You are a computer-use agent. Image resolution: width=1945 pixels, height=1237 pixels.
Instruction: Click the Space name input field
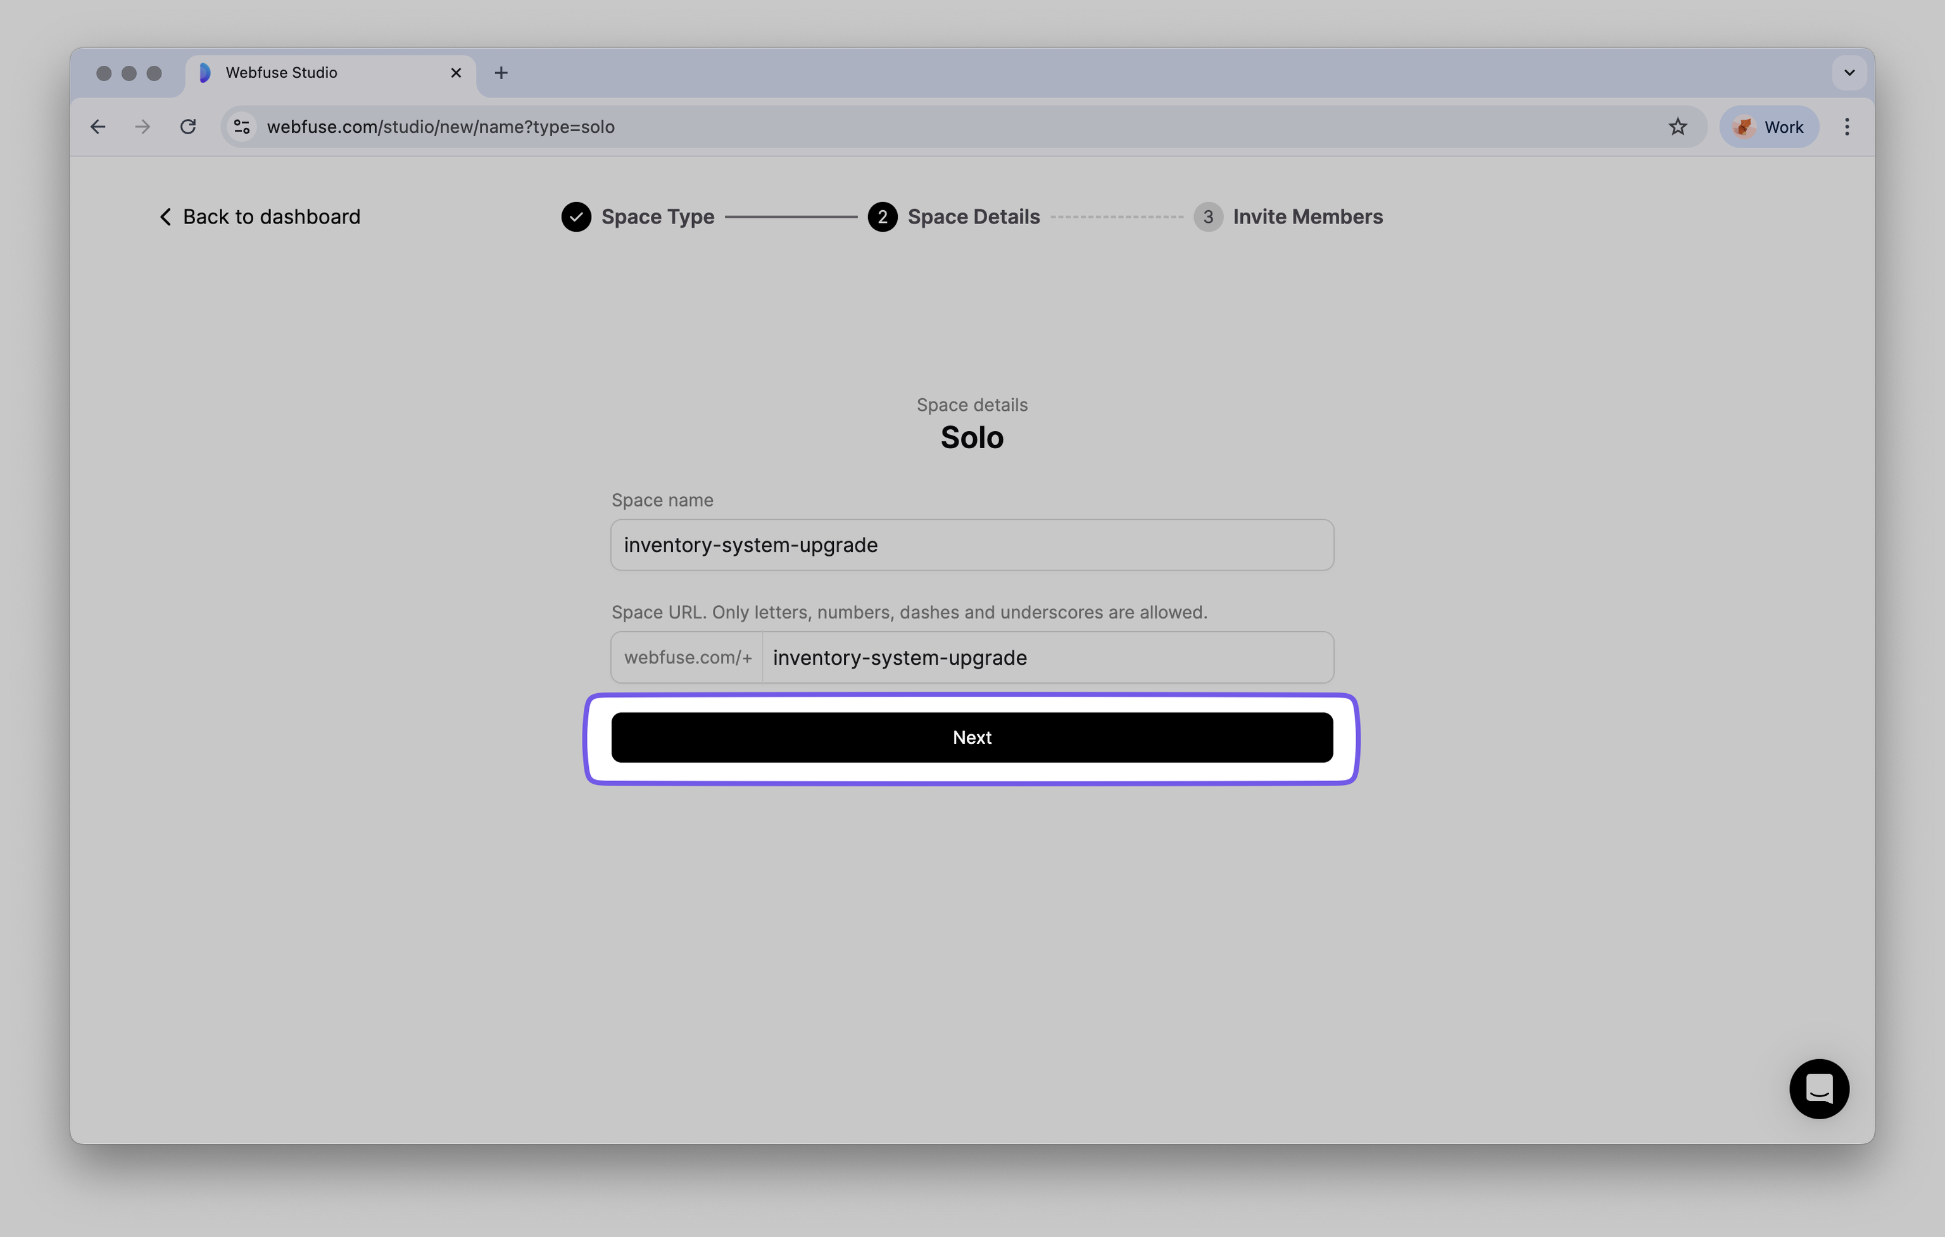[x=971, y=545]
